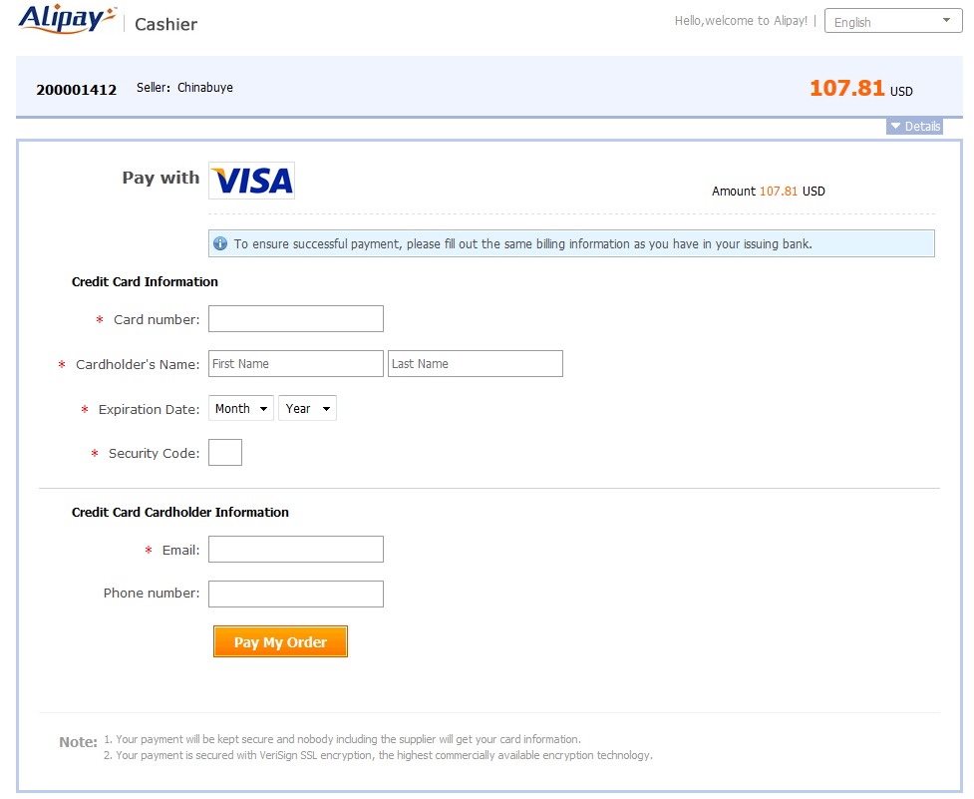Click the Card number field

[295, 319]
